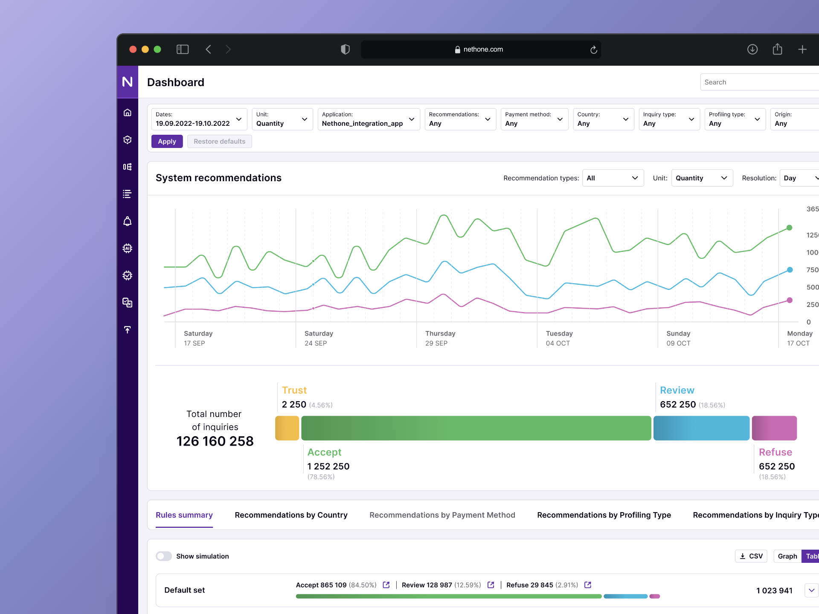Screen dimensions: 819x614
Task: Download data with the CSV button
Action: [751, 556]
